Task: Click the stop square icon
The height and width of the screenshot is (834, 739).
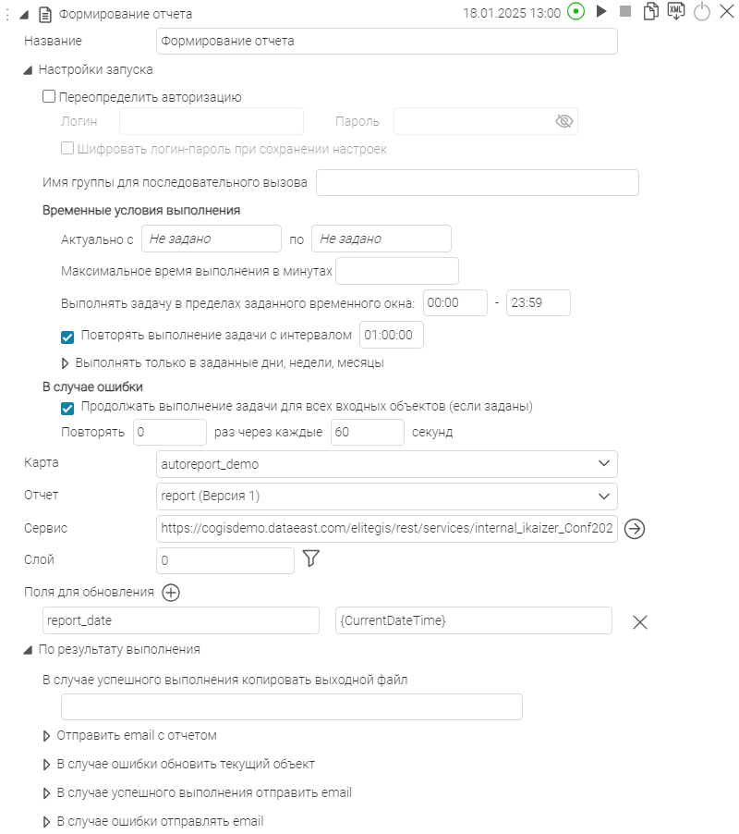Action: coord(625,12)
